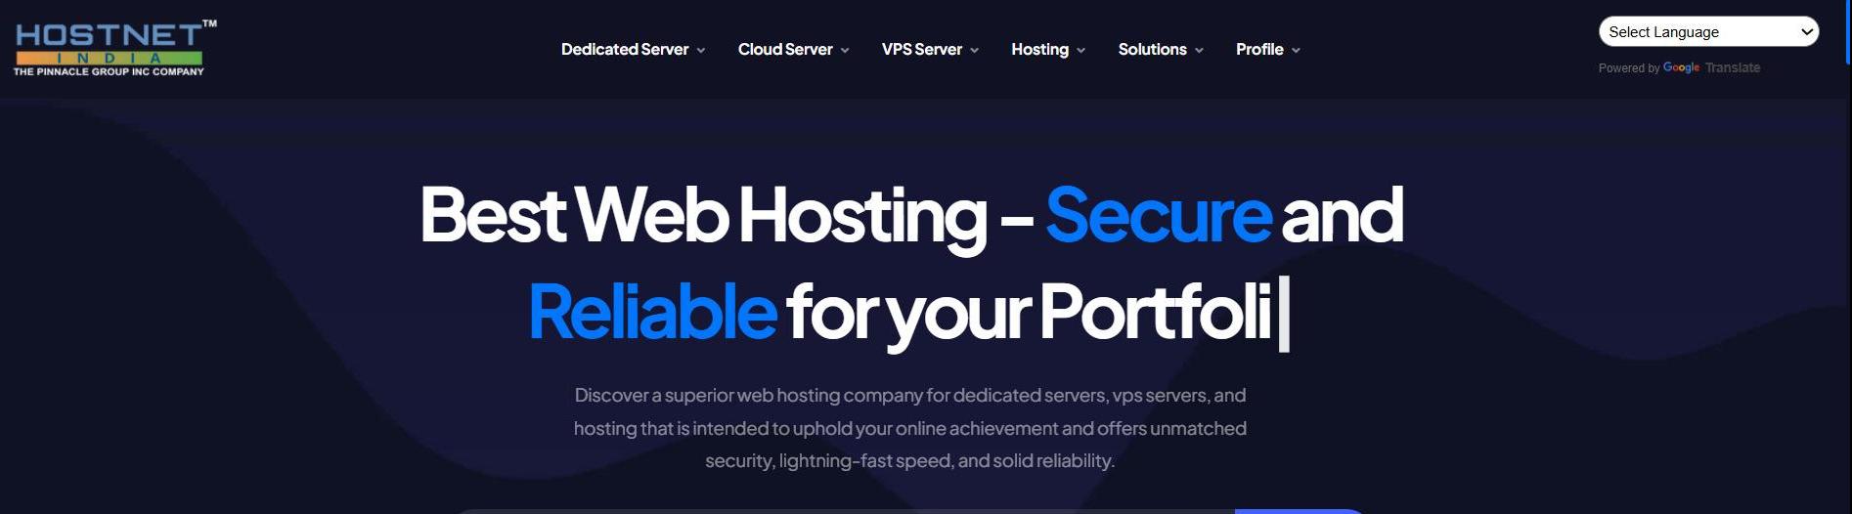This screenshot has height=514, width=1852.
Task: Expand the arrow next to Cloud Server
Action: click(845, 51)
